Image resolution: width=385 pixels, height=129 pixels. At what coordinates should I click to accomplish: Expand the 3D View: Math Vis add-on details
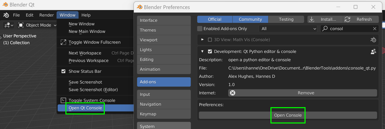tap(203, 40)
